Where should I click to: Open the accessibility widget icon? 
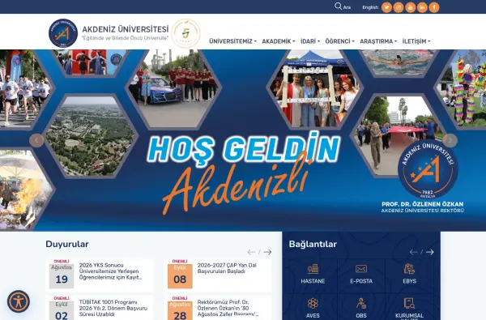pos(19,301)
